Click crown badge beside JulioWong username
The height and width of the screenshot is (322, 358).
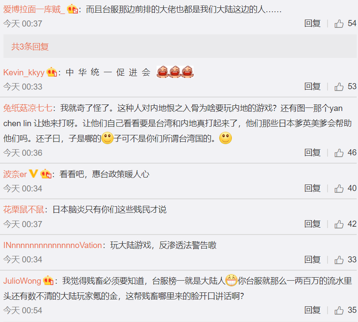pyautogui.click(x=48, y=281)
